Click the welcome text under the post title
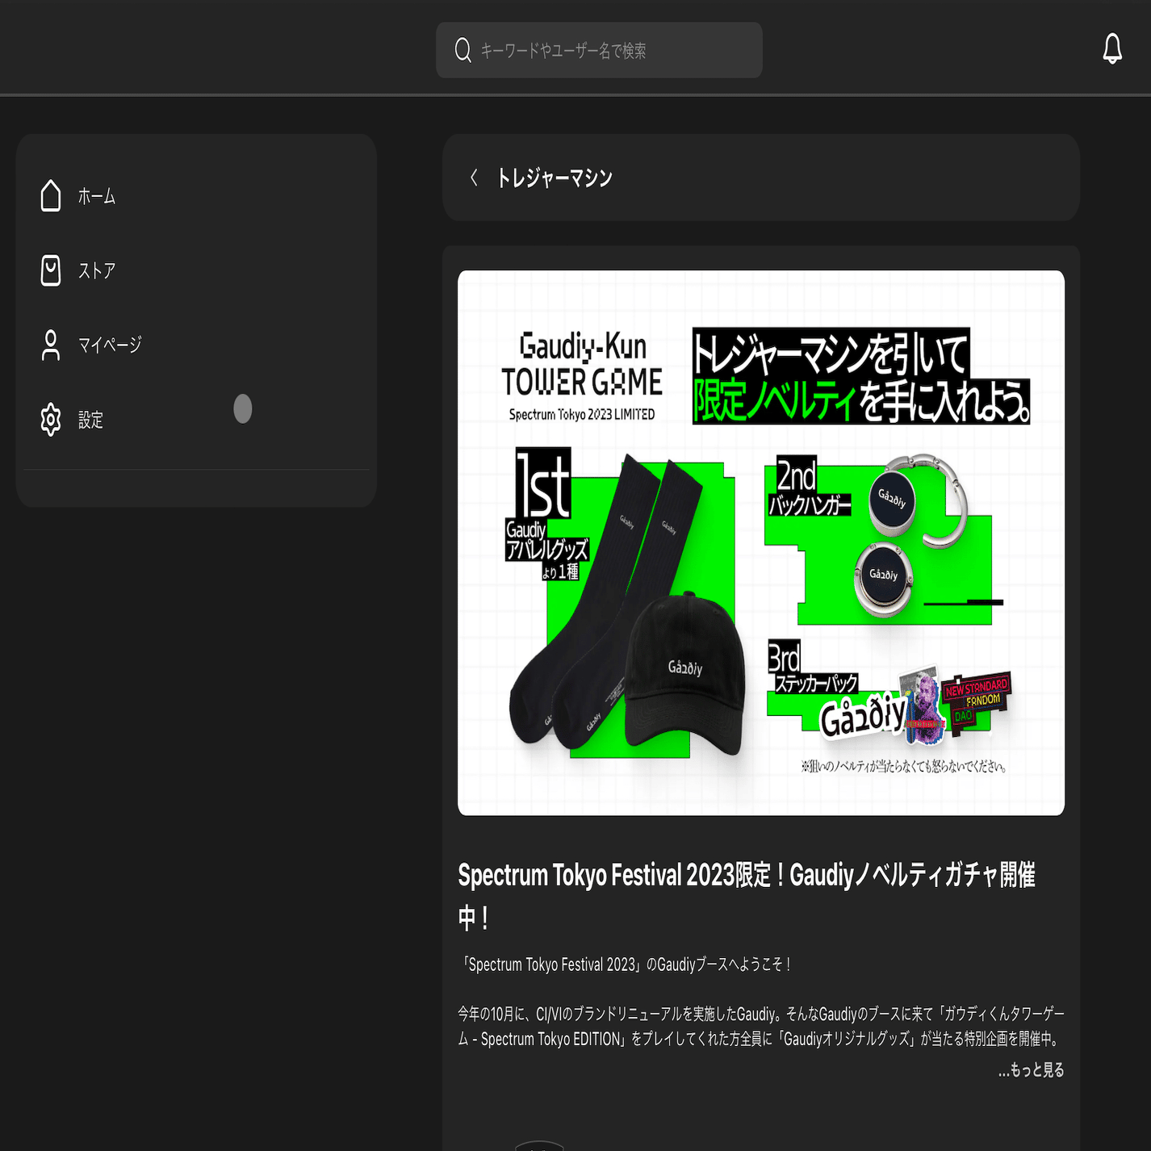Screen dimensions: 1151x1151 point(627,961)
